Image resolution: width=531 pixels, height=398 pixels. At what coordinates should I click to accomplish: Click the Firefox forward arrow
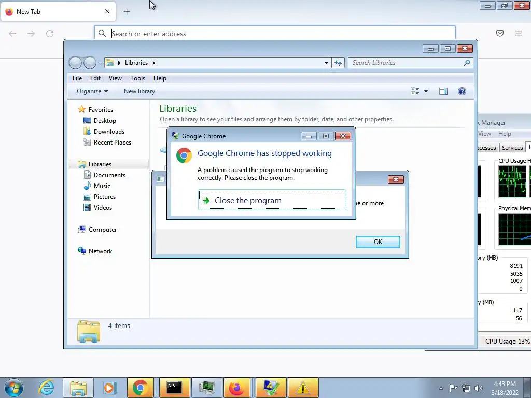pos(31,34)
